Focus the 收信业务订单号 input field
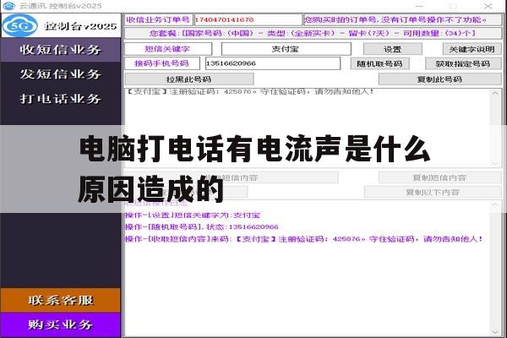 [x=248, y=19]
